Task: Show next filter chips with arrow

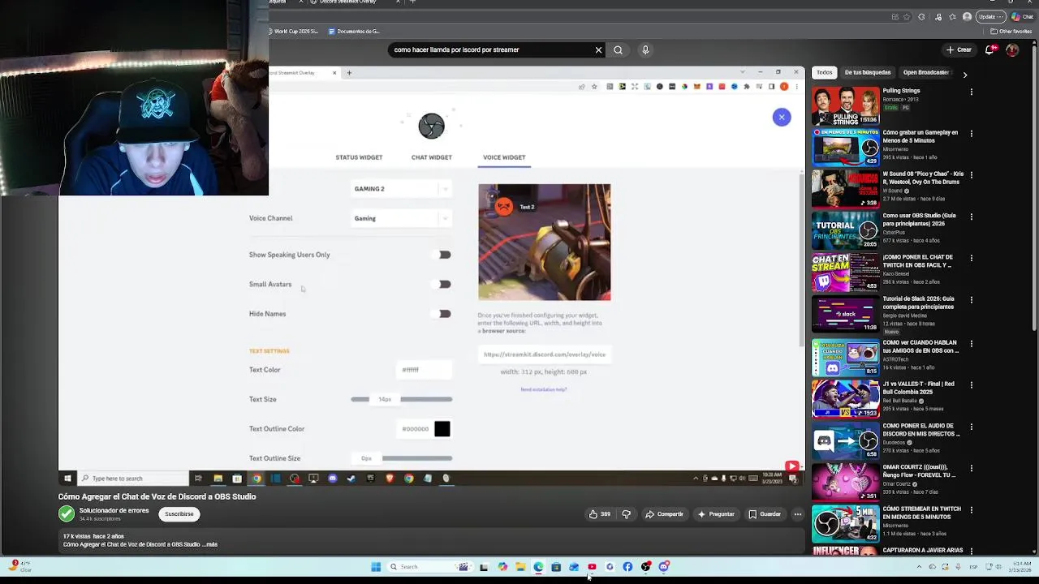Action: coord(964,74)
